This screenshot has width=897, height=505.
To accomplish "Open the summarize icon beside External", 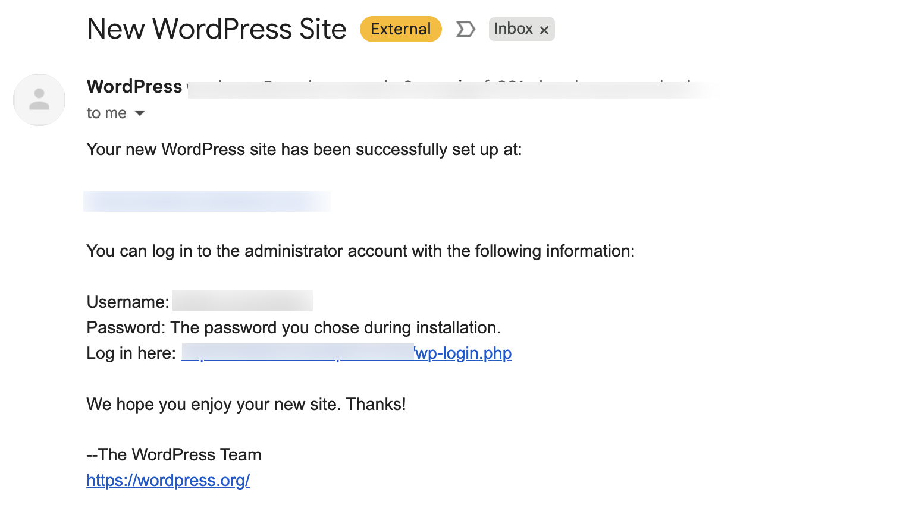I will click(x=466, y=29).
